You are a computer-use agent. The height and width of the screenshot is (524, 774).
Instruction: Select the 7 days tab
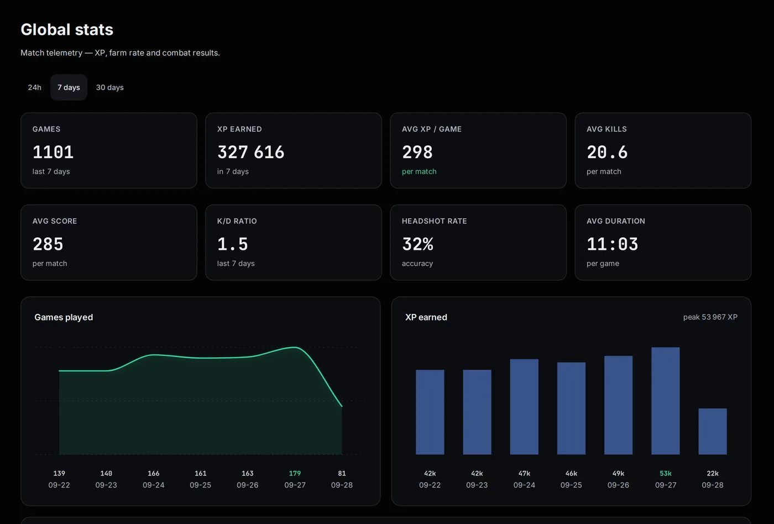69,87
